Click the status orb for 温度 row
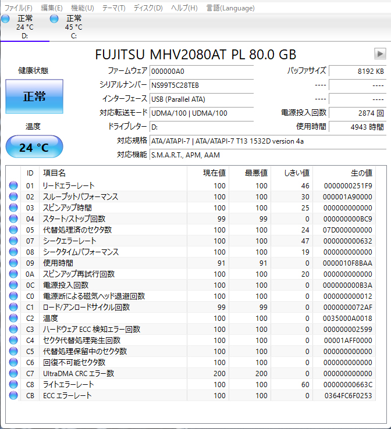This screenshot has height=429, width=391. [13, 319]
